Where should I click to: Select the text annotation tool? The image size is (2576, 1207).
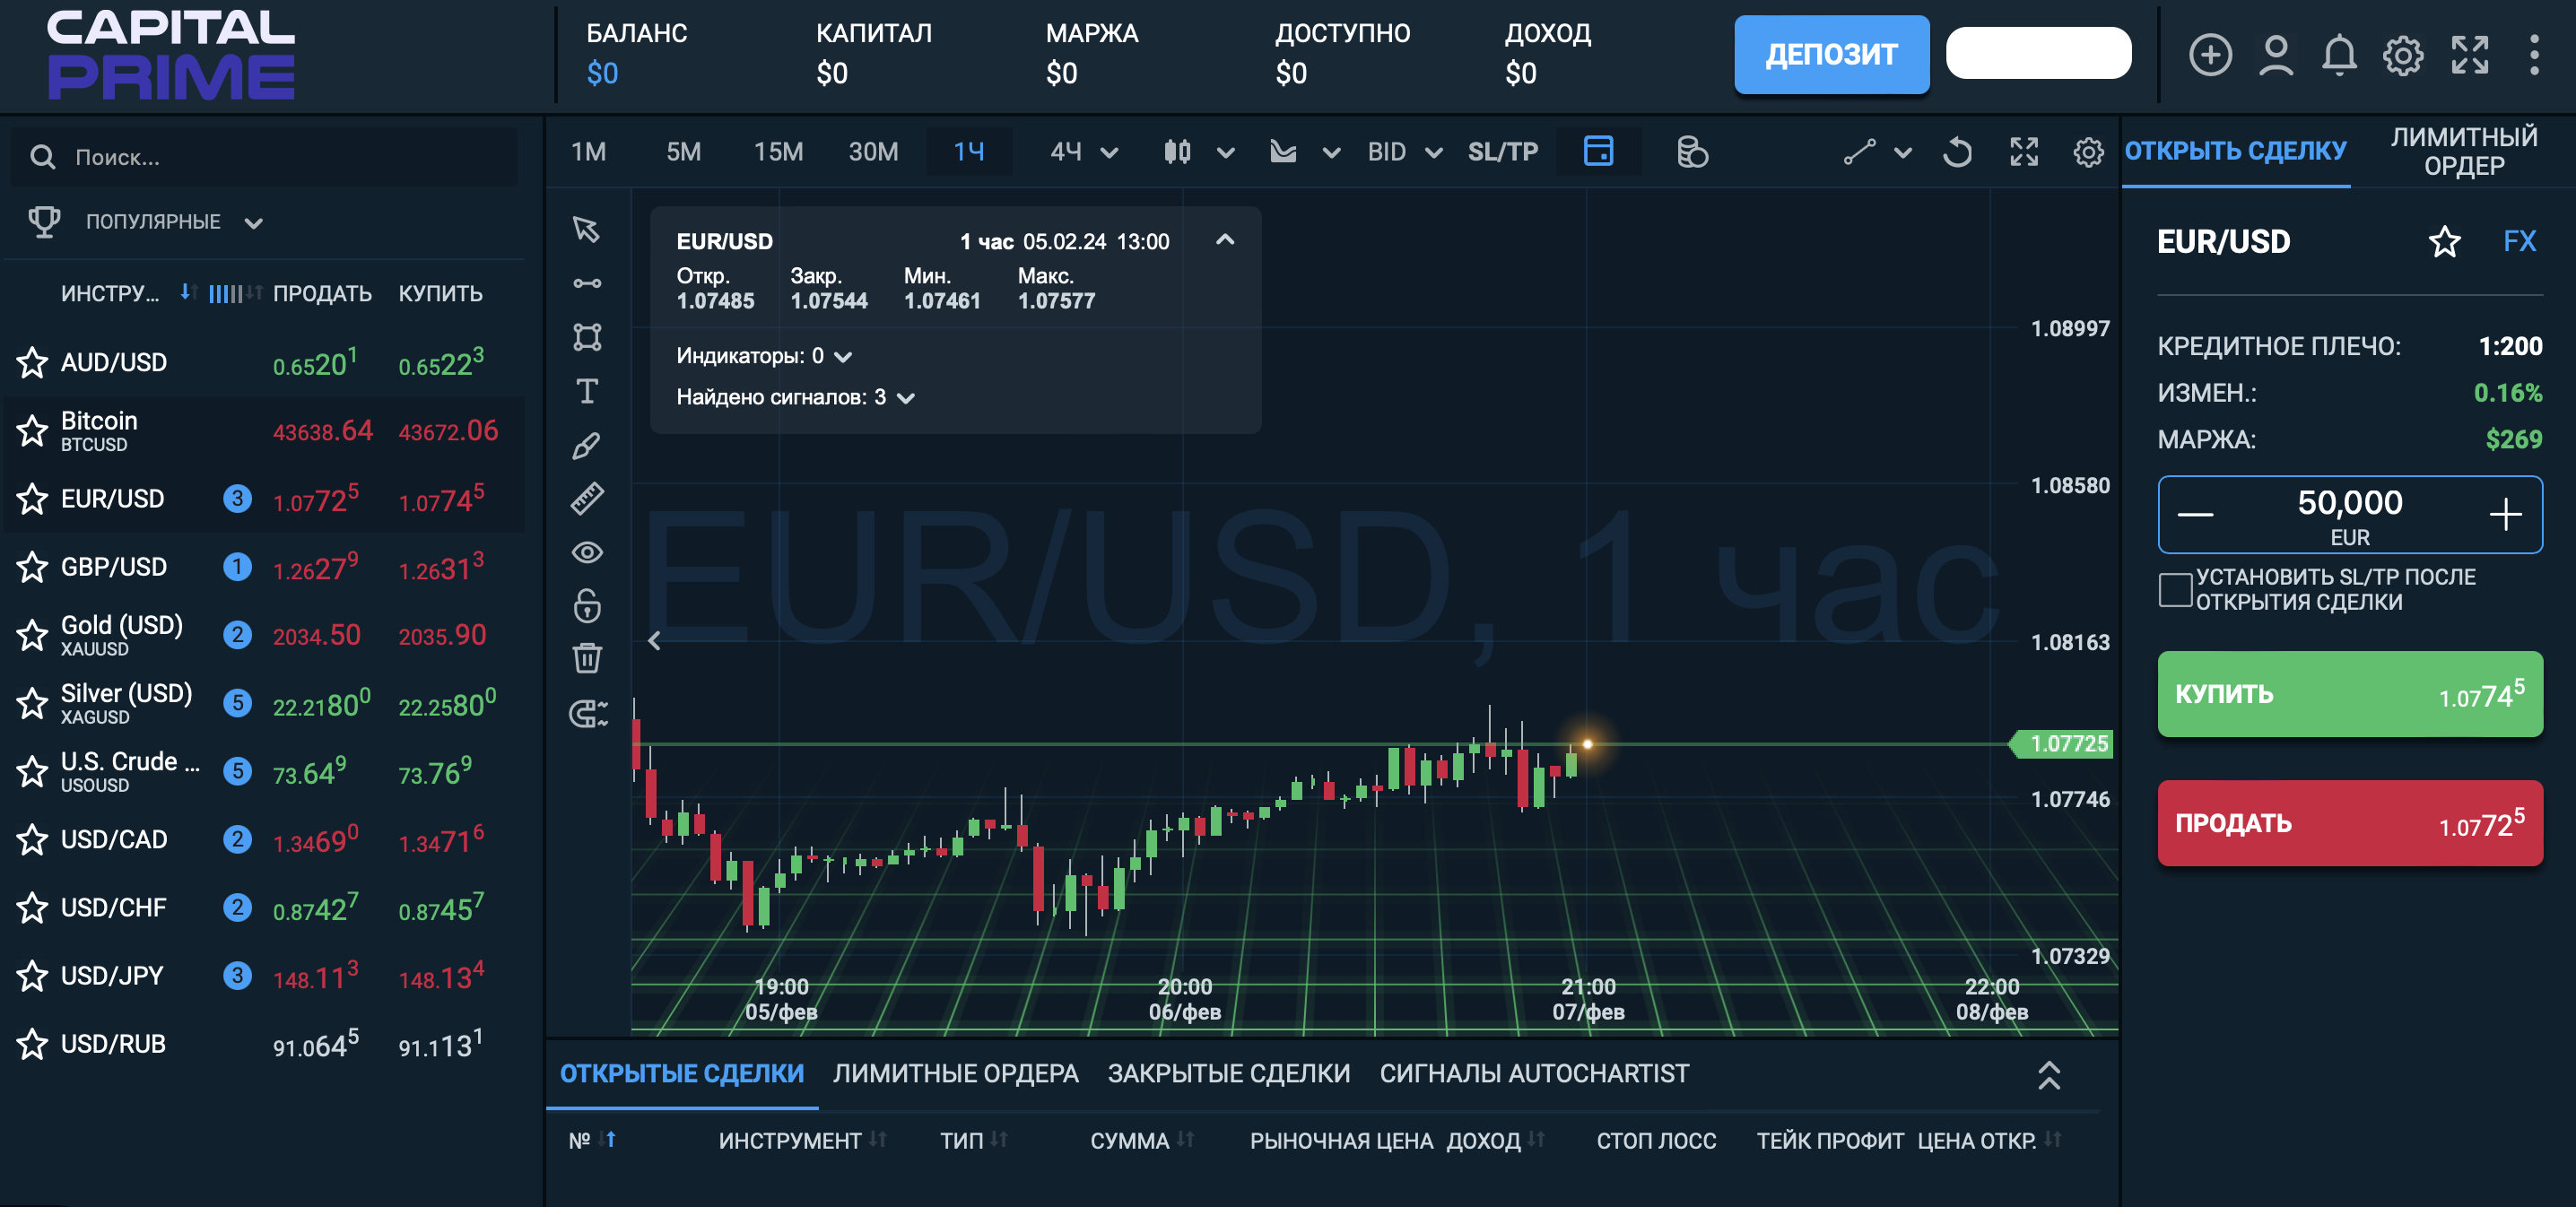tap(586, 391)
